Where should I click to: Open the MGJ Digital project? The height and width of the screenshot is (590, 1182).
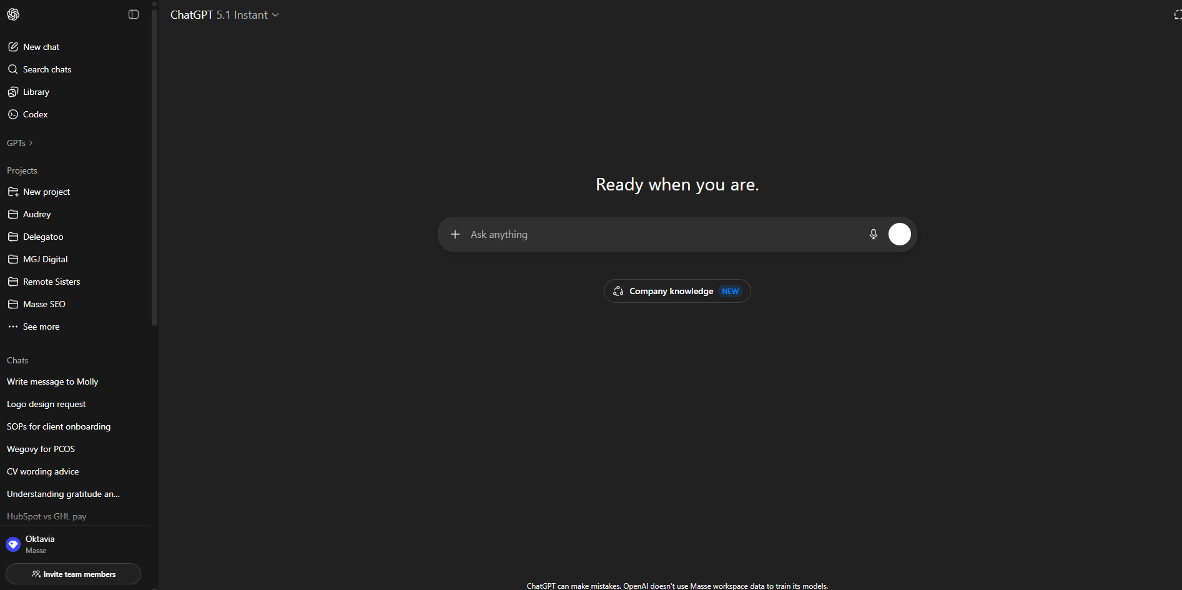75,259
